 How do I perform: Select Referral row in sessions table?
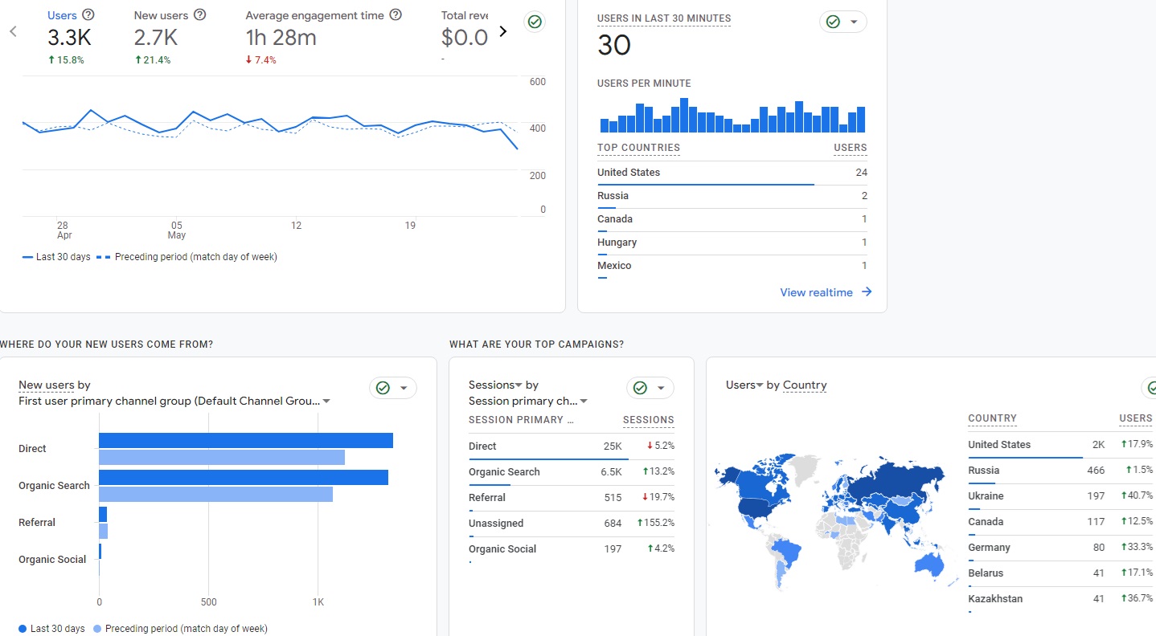572,498
